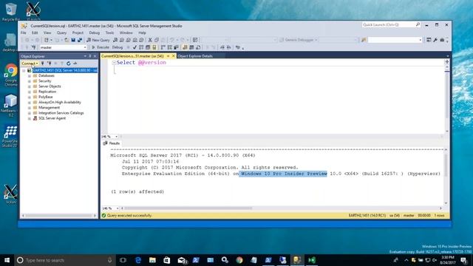Click the connect Object Explorer plug icon
Image resolution: width=473 pixels, height=266 pixels.
click(43, 64)
